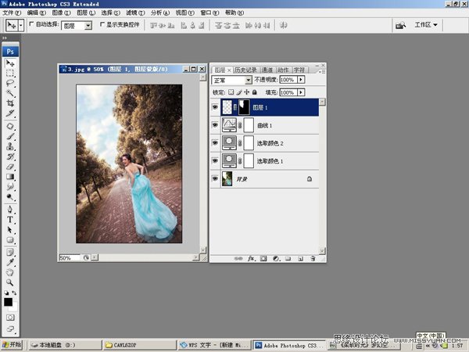
Task: Select the Zoom magnifier tool
Action: pos(10,283)
